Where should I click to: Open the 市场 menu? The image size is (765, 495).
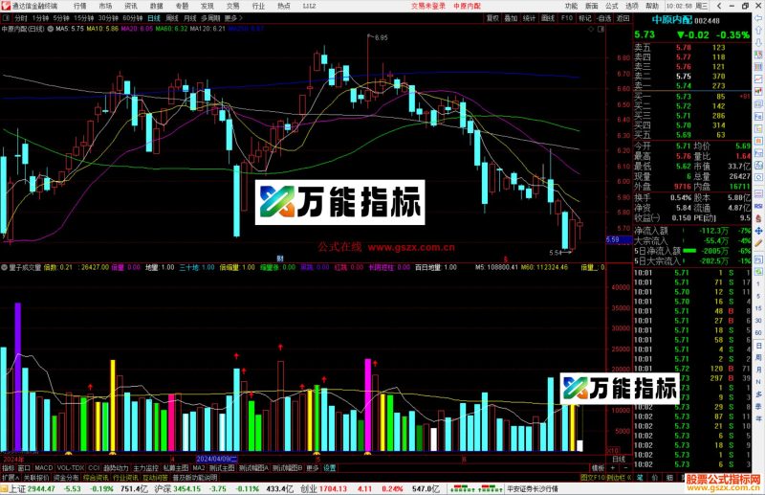click(105, 6)
